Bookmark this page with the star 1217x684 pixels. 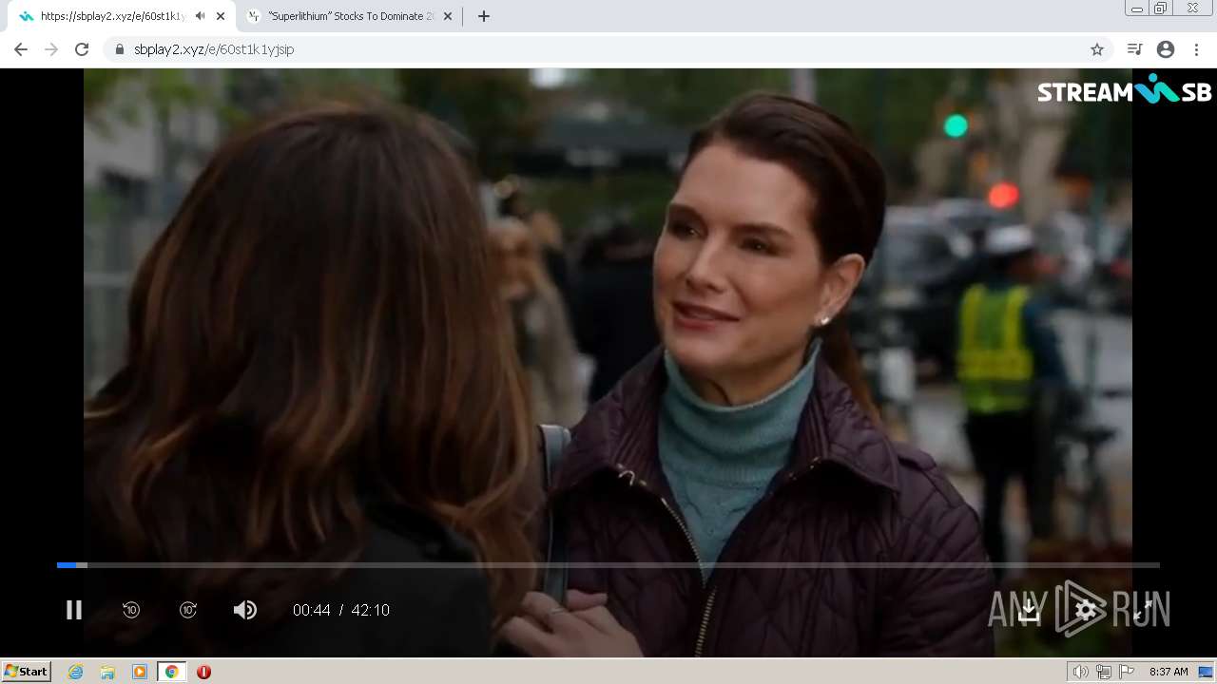pyautogui.click(x=1097, y=49)
